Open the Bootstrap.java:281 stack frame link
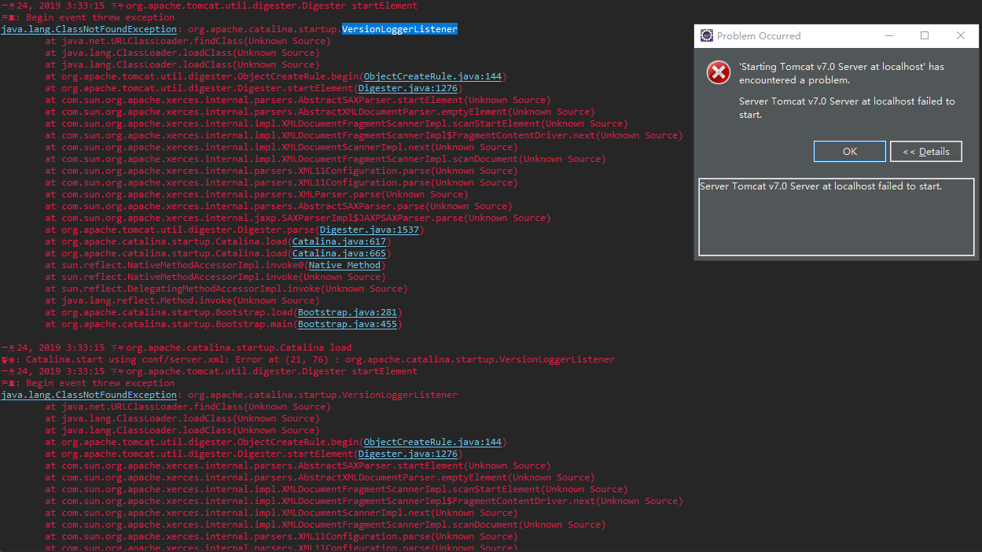This screenshot has height=552, width=982. [348, 312]
